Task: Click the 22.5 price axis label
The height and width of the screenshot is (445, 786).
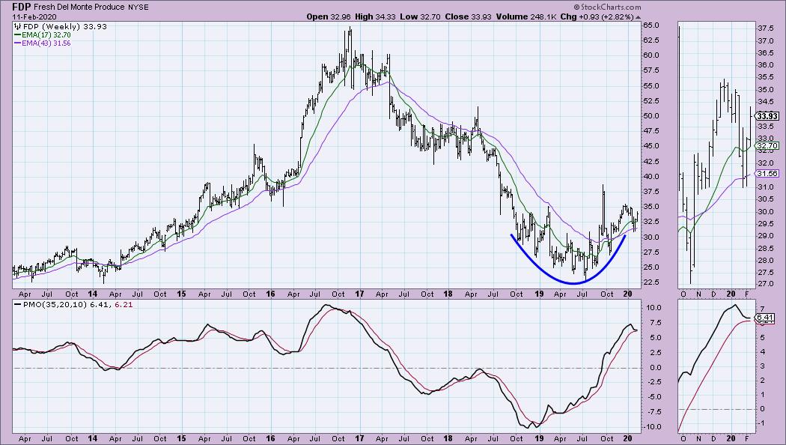Action: point(651,282)
